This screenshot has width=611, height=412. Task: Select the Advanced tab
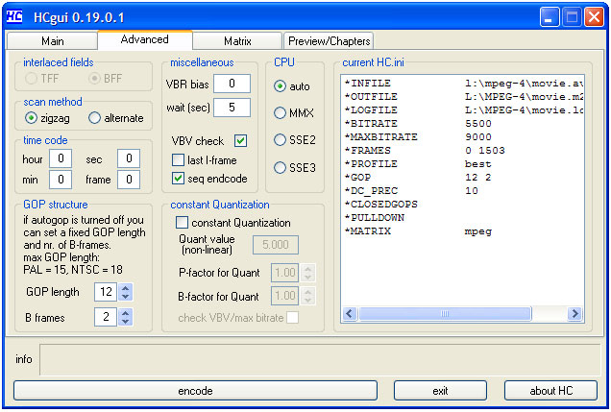[144, 39]
